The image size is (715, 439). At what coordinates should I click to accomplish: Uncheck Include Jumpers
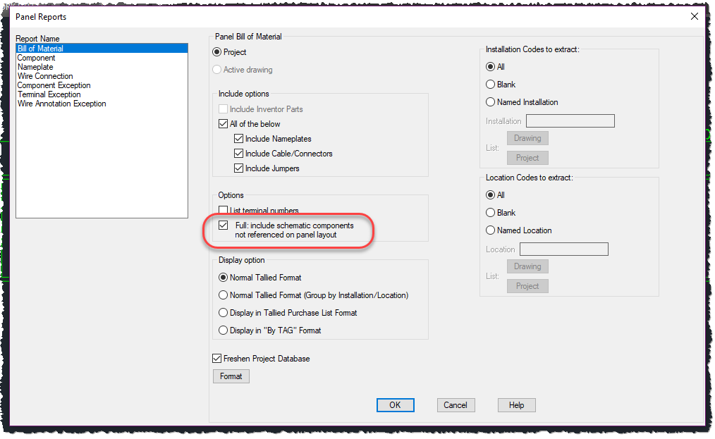tap(239, 168)
